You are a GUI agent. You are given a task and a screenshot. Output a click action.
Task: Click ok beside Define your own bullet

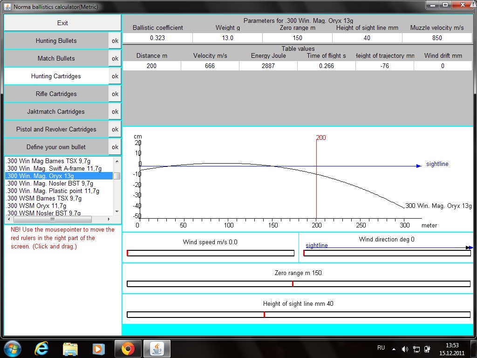point(115,147)
